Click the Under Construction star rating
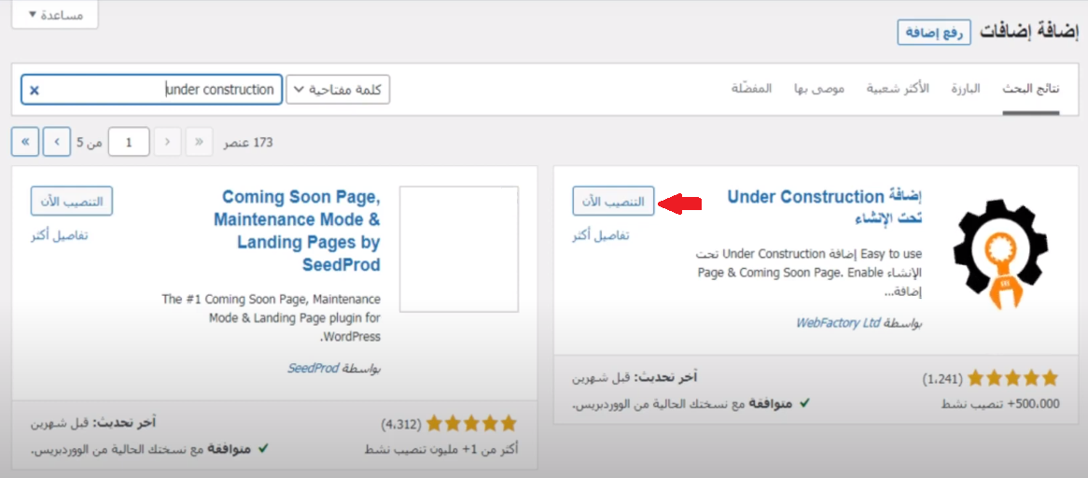 point(1012,378)
